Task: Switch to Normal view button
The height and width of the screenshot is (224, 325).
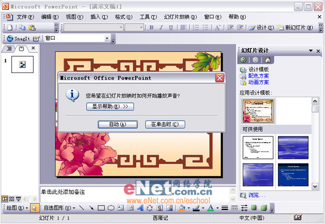Action: (4, 199)
